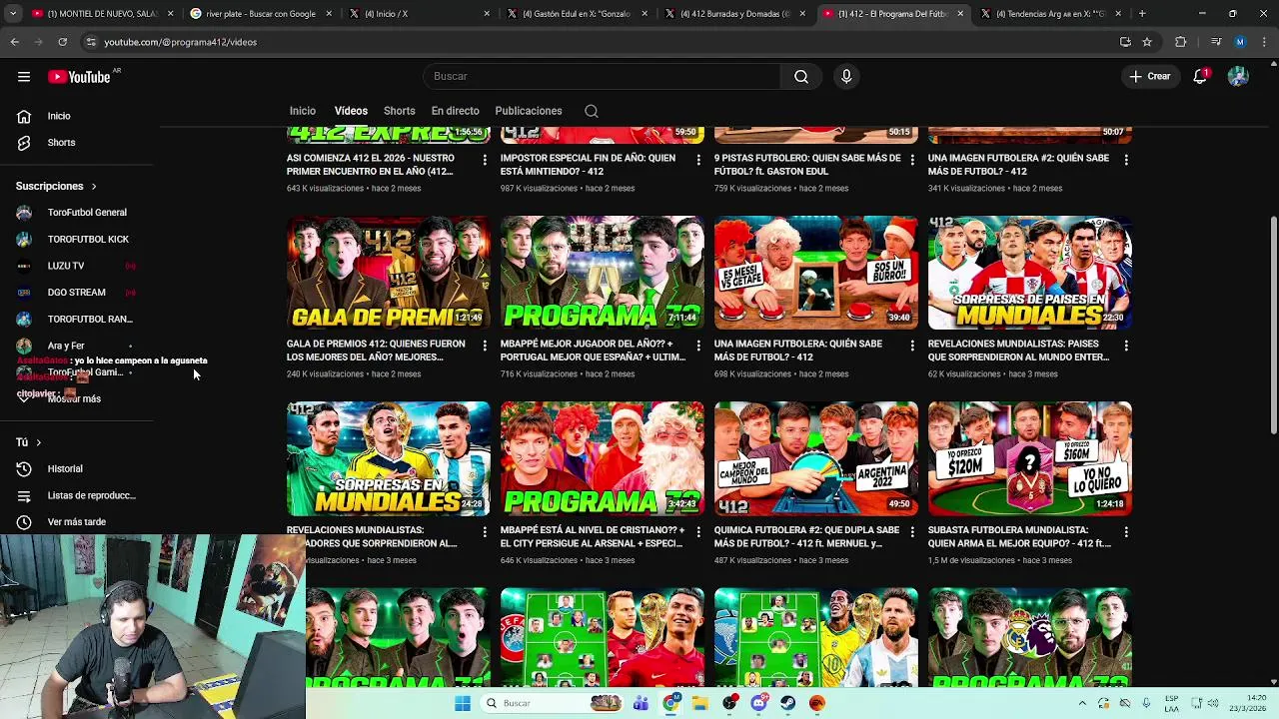Image resolution: width=1279 pixels, height=719 pixels.
Task: Open Ver más tarde in sidebar
Action: coord(76,522)
